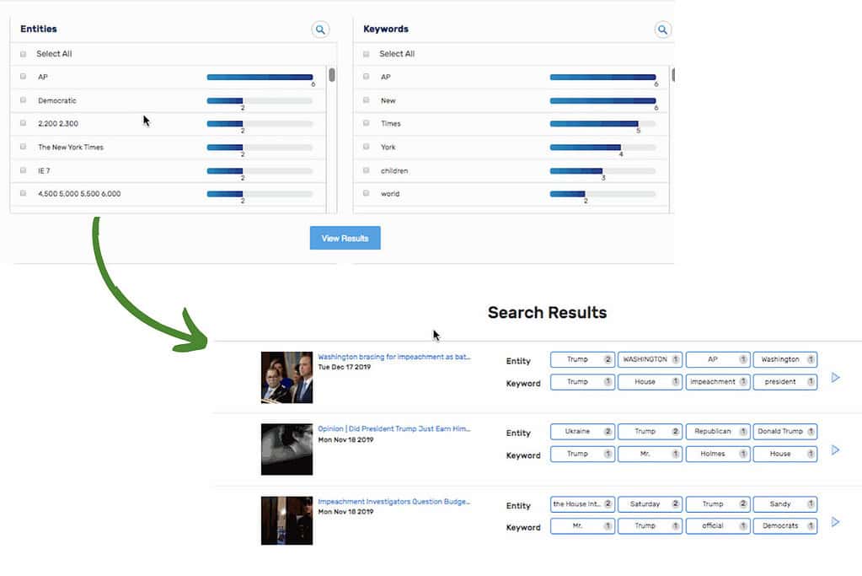Click the View Results button
Viewport: 862px width, 576px height.
345,238
